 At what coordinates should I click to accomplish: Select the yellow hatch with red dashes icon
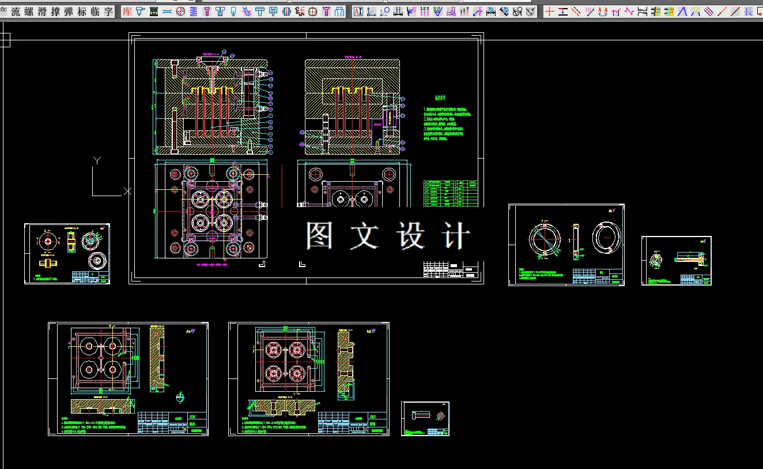click(669, 11)
